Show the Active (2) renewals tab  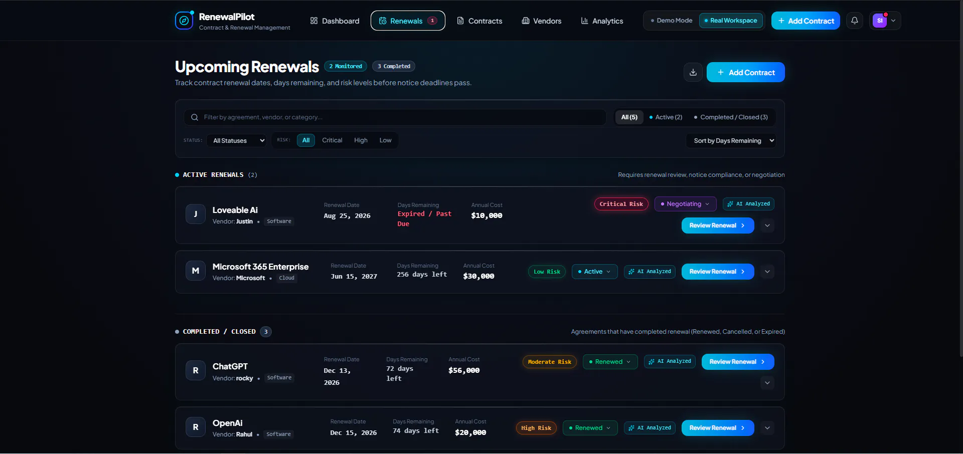tap(666, 117)
